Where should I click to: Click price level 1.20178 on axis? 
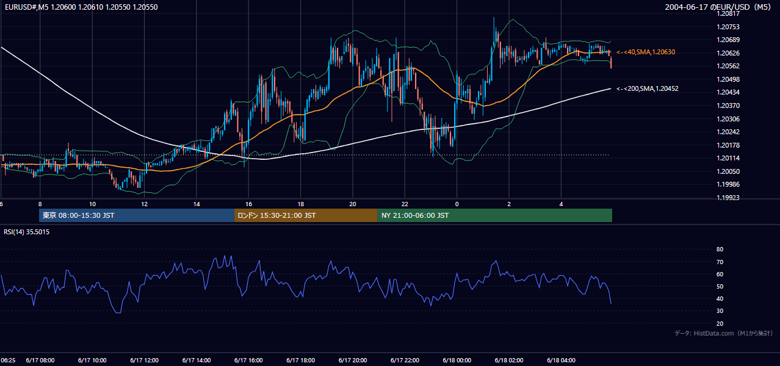728,145
